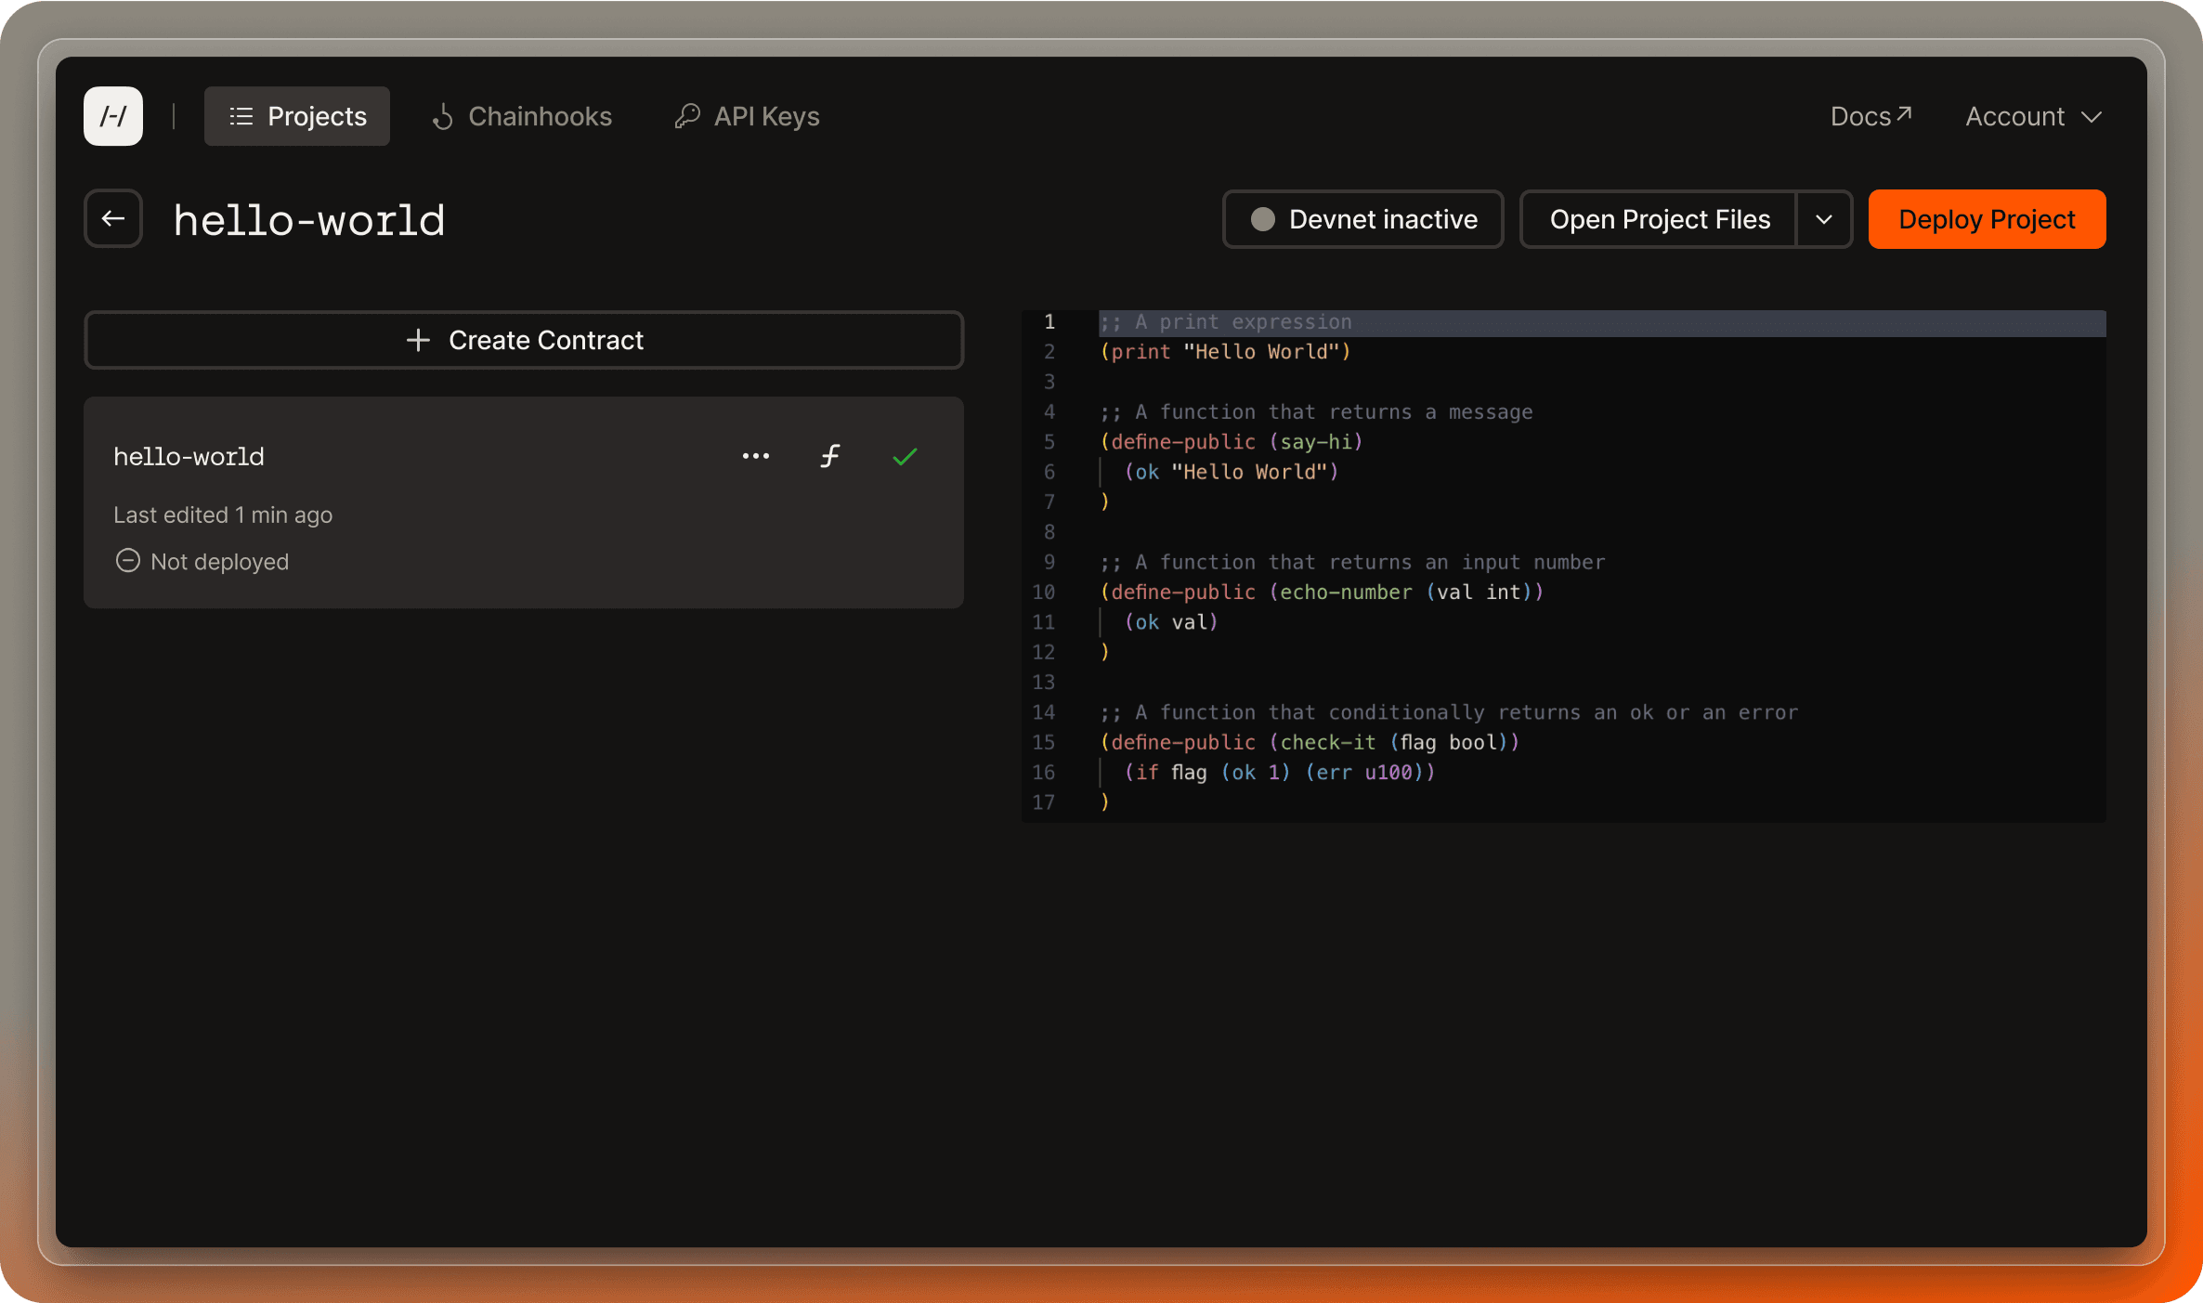Click comment about conditionally returning ok or error
This screenshot has height=1303, width=2203.
1449,713
